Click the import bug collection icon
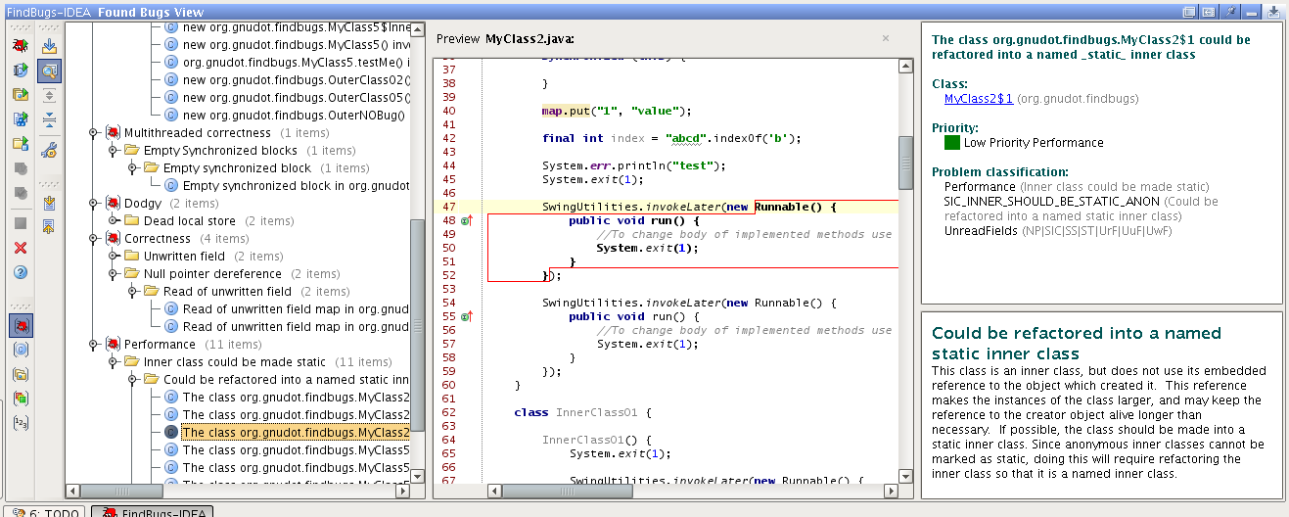The height and width of the screenshot is (517, 1289). coord(49,203)
